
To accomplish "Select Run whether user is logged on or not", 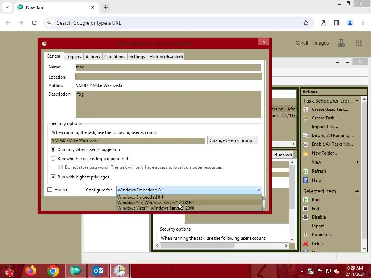I will 53,159.
